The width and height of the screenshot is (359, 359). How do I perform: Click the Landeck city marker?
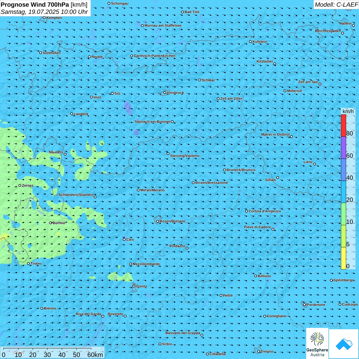coord(72,114)
